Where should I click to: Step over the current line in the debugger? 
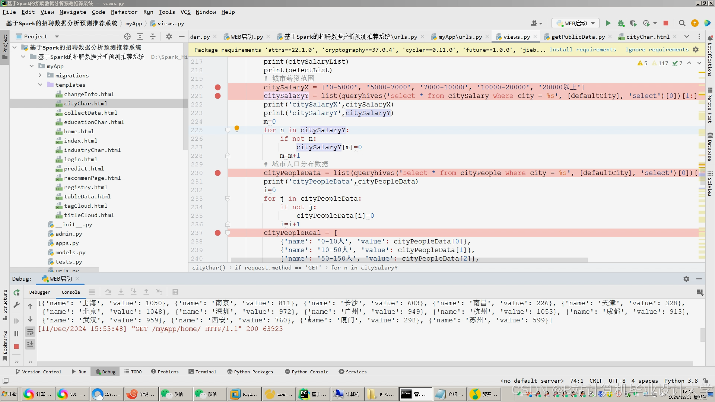point(108,292)
